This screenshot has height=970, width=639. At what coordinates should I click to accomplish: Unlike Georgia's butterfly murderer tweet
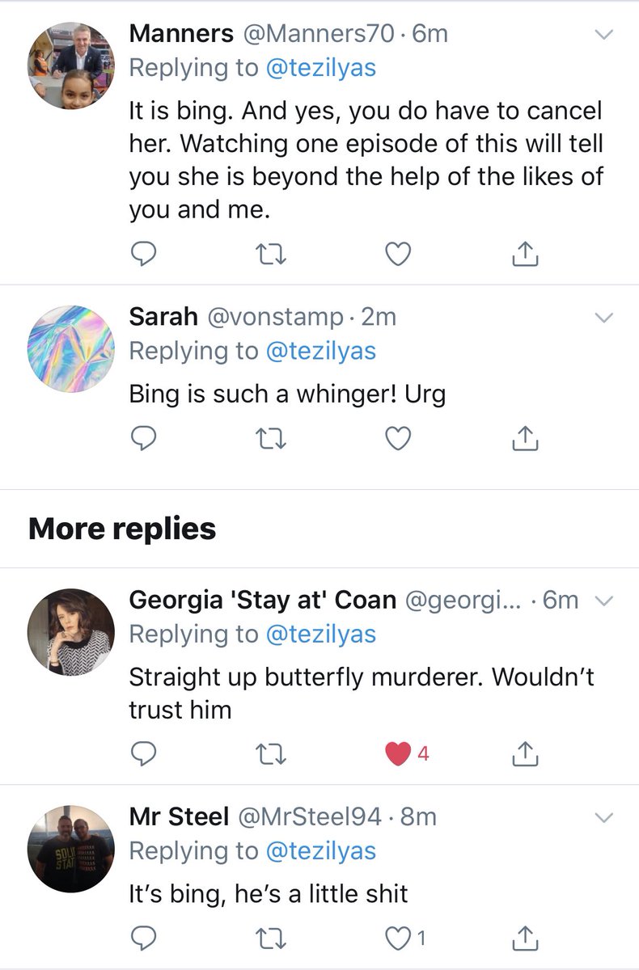coord(397,754)
